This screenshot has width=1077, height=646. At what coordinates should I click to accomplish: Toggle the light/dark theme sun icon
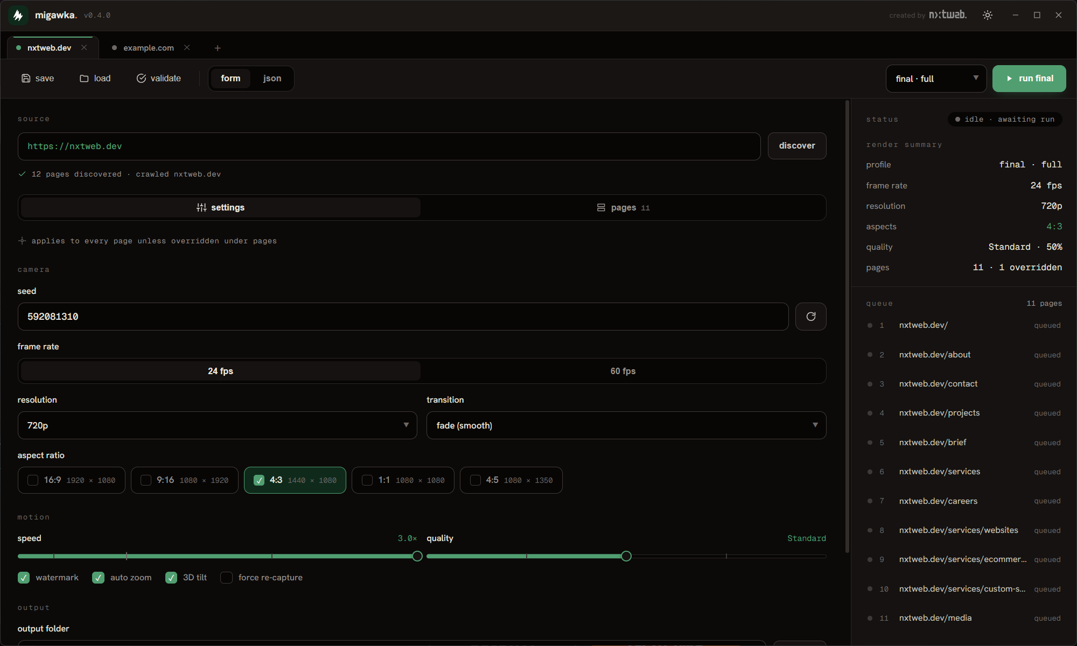coord(988,15)
